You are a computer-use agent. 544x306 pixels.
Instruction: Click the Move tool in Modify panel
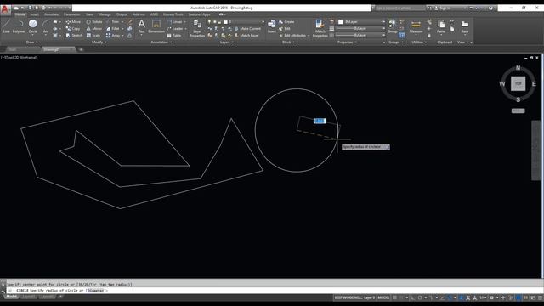(73, 21)
